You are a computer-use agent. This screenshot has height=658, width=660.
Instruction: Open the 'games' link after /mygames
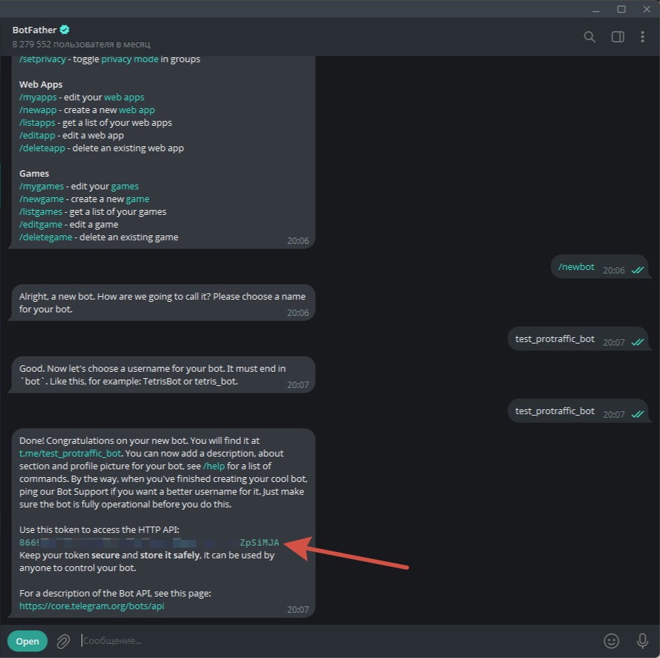[124, 186]
